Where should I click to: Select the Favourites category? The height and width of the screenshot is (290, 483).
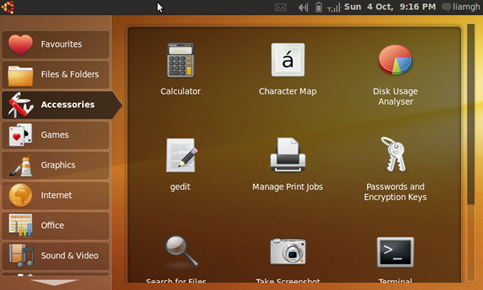(56, 44)
